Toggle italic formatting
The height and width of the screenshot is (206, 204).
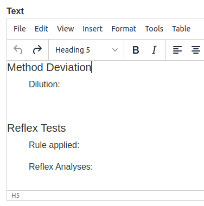coord(154,50)
